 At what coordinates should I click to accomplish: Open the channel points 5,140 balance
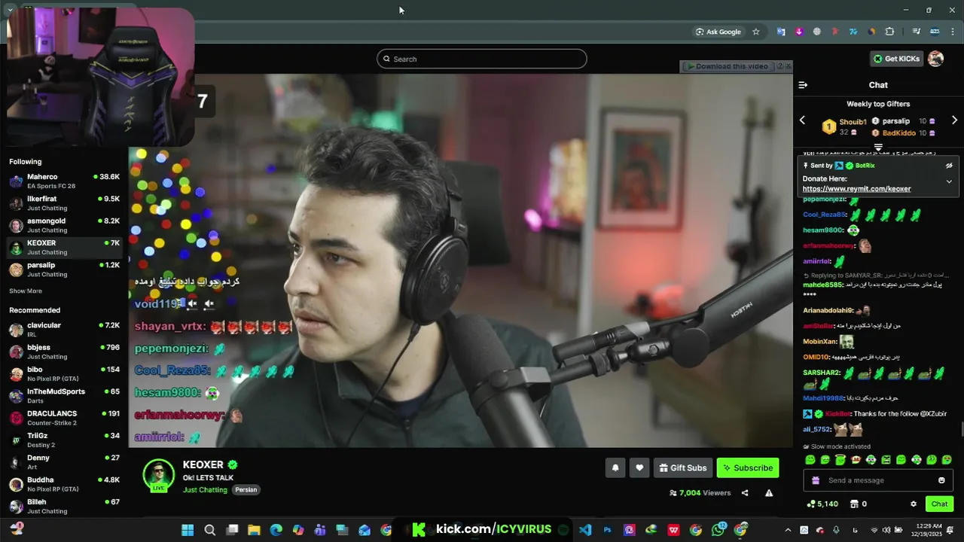tap(822, 504)
